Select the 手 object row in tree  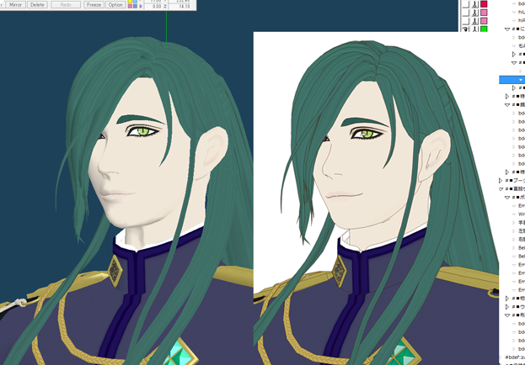(x=522, y=223)
